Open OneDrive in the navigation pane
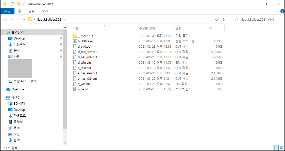285x151 pixels. (18, 89)
